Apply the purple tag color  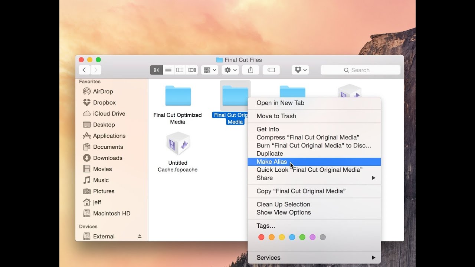pos(312,237)
